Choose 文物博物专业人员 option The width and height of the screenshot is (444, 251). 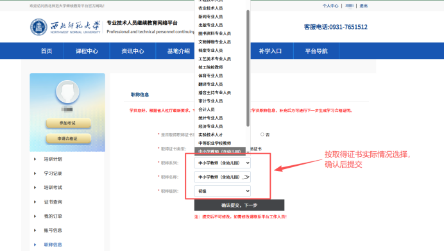[220, 42]
